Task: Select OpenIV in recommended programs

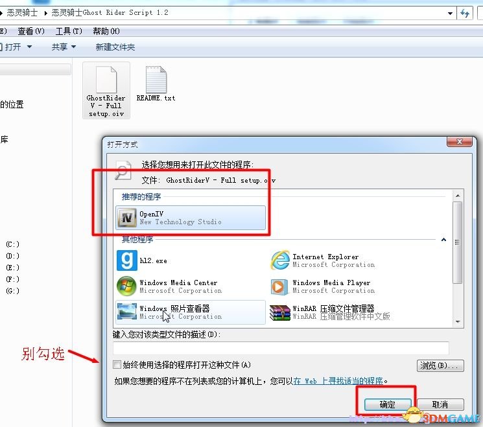Action: 190,218
